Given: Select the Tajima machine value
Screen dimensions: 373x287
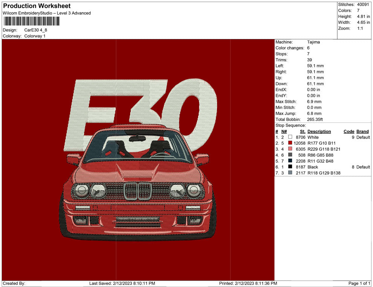Looking at the screenshot, I should tap(313, 42).
